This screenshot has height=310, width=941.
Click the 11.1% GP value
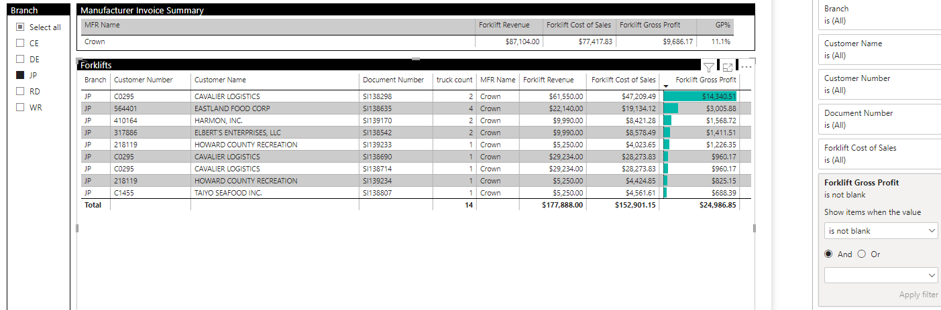[x=721, y=42]
